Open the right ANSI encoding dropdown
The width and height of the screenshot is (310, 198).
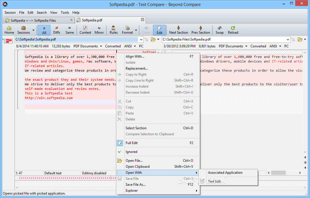(x=276, y=46)
